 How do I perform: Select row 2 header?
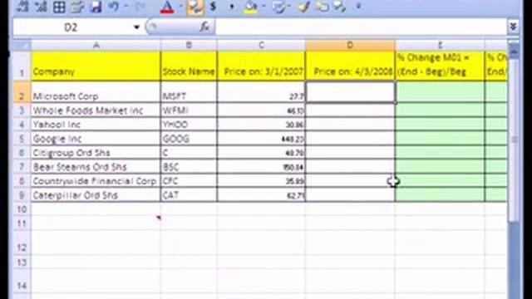tap(22, 92)
